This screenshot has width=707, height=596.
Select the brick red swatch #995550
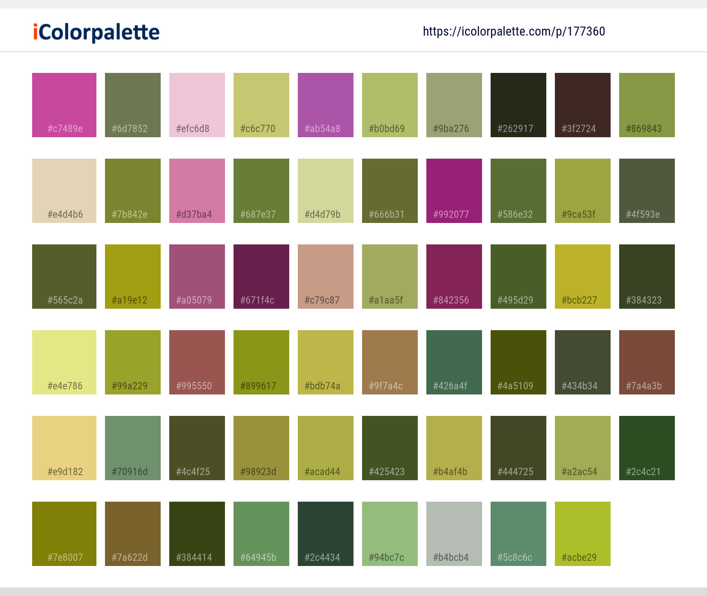(x=197, y=362)
